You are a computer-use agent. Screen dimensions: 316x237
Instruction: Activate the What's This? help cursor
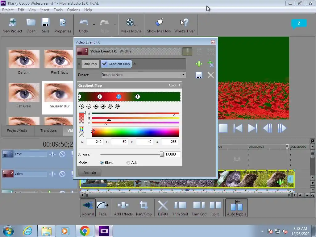coord(185,25)
